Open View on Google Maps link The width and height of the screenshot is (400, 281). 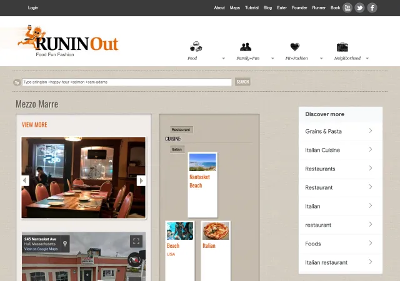[x=41, y=249]
